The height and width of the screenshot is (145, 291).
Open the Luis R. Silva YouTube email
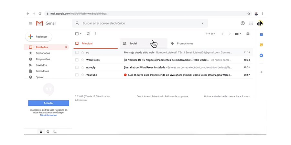coord(162,75)
